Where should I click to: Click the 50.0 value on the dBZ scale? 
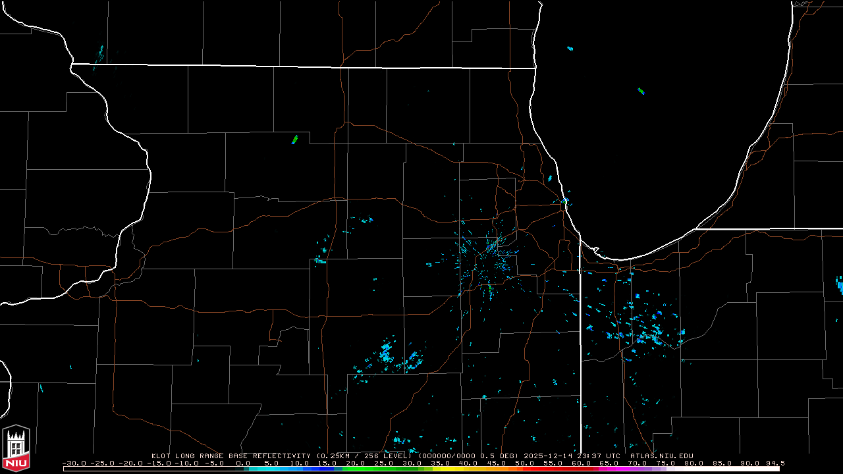point(525,463)
